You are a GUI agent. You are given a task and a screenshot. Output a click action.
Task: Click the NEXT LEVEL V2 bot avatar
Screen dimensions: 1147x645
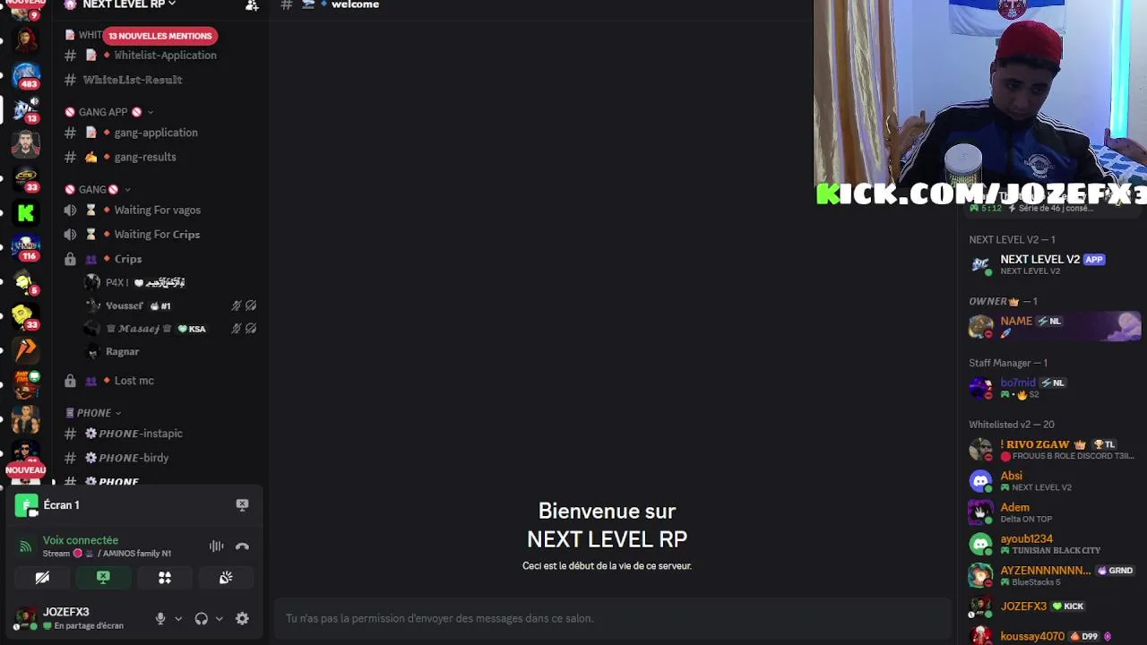point(981,264)
